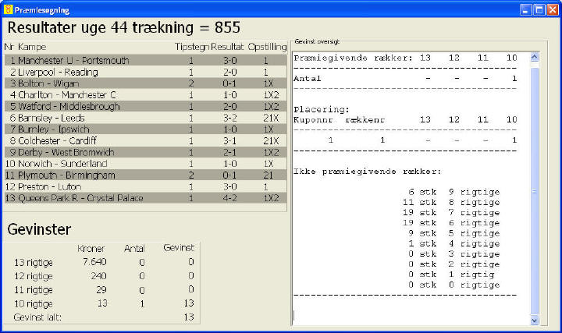Select the row 'Liverpool - Reading'

click(145, 72)
